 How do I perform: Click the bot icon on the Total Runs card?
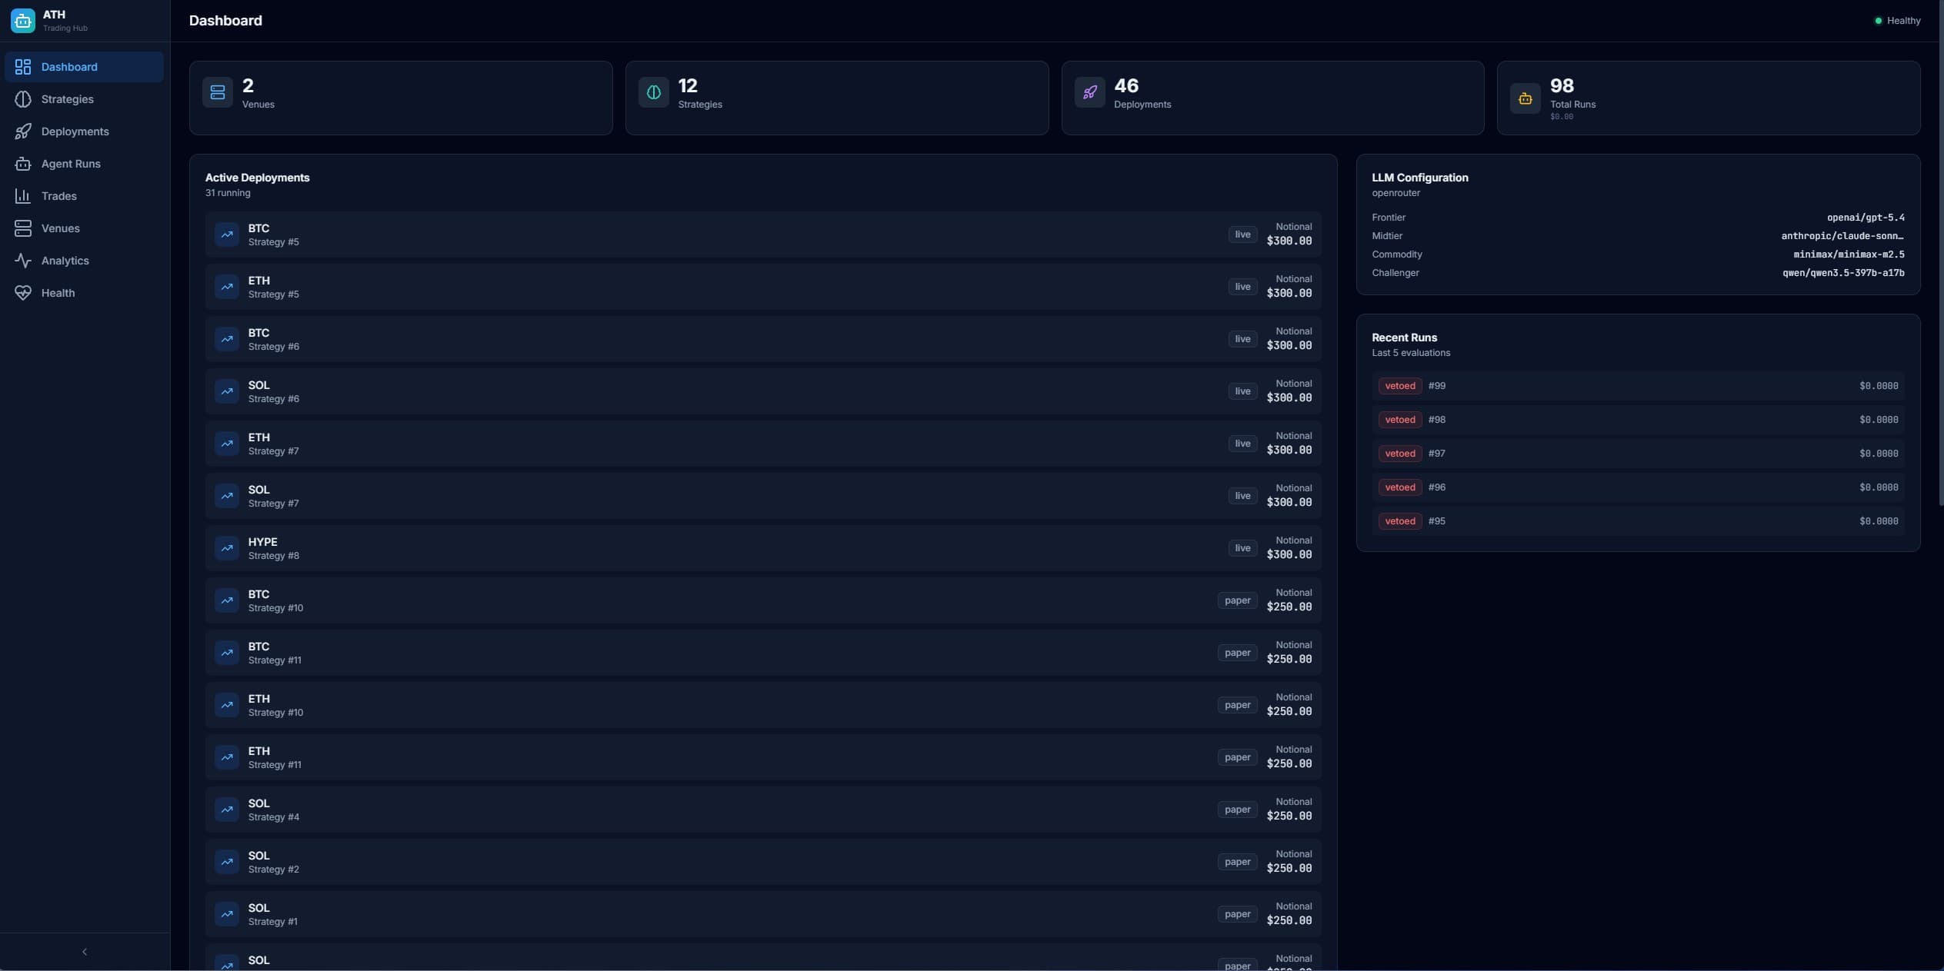[x=1526, y=98]
